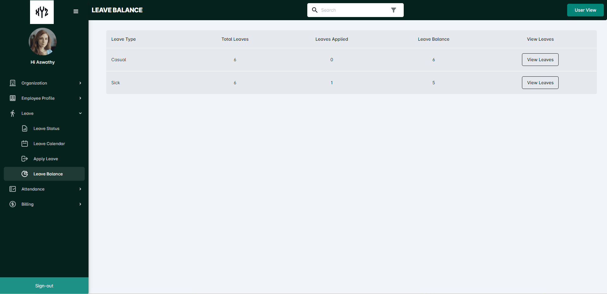This screenshot has height=294, width=607.
Task: Switch to User View
Action: 585,10
